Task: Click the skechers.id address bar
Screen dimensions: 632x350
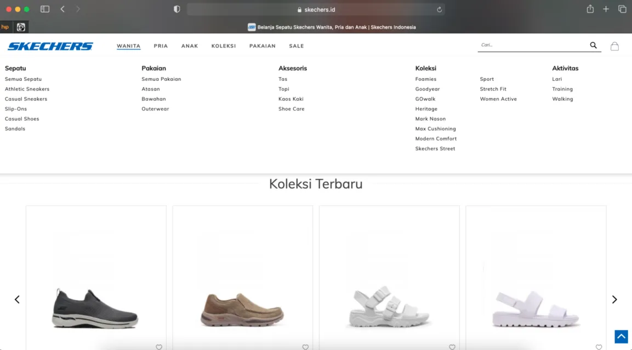Action: [316, 10]
